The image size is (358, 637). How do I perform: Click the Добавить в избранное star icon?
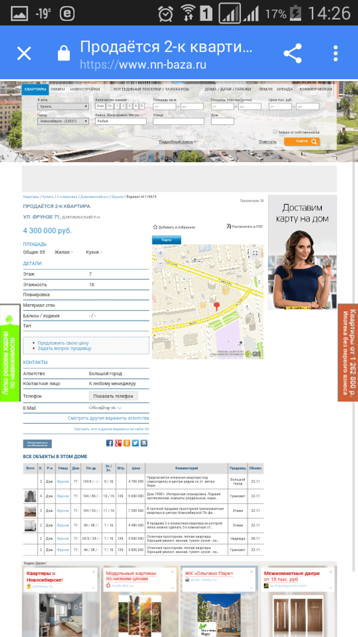click(155, 227)
